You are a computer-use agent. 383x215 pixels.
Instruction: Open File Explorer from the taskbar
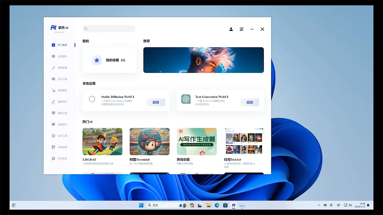(x=208, y=205)
